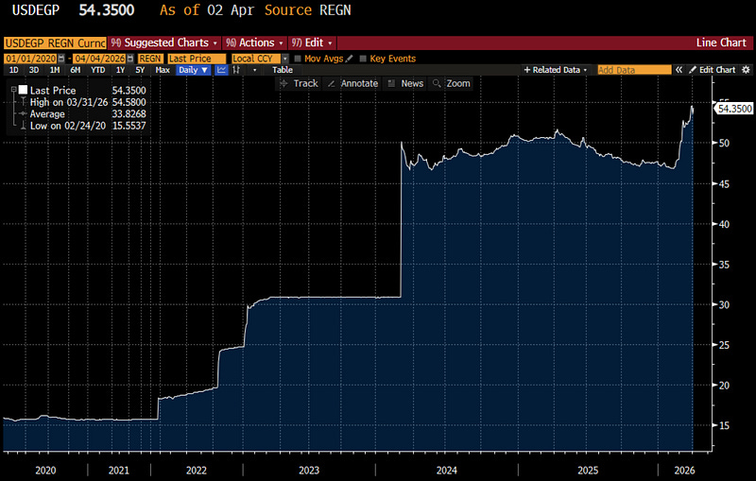The width and height of the screenshot is (756, 481).
Task: Enable the Key Events checkbox
Action: (363, 59)
